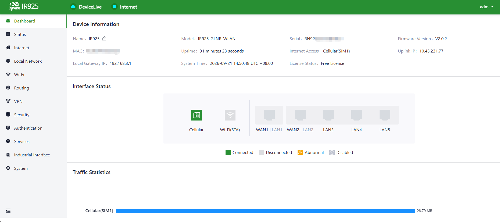Edit the device name with pencil icon
Screen dimensions: 500x222
(104, 39)
